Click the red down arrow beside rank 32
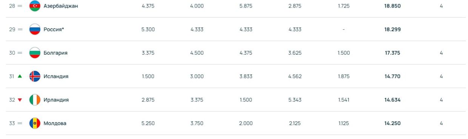The image size is (468, 139). [20, 100]
